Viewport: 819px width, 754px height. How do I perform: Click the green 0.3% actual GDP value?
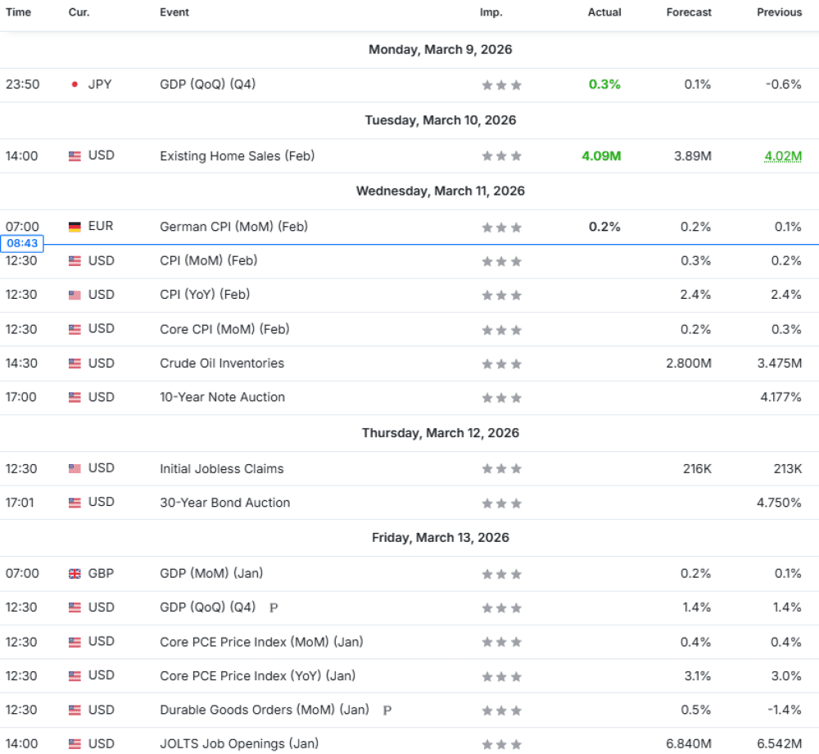point(604,84)
